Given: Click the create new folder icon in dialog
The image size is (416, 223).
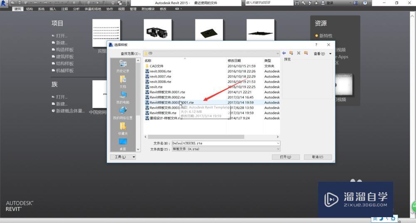Looking at the screenshot, I should pos(306,53).
